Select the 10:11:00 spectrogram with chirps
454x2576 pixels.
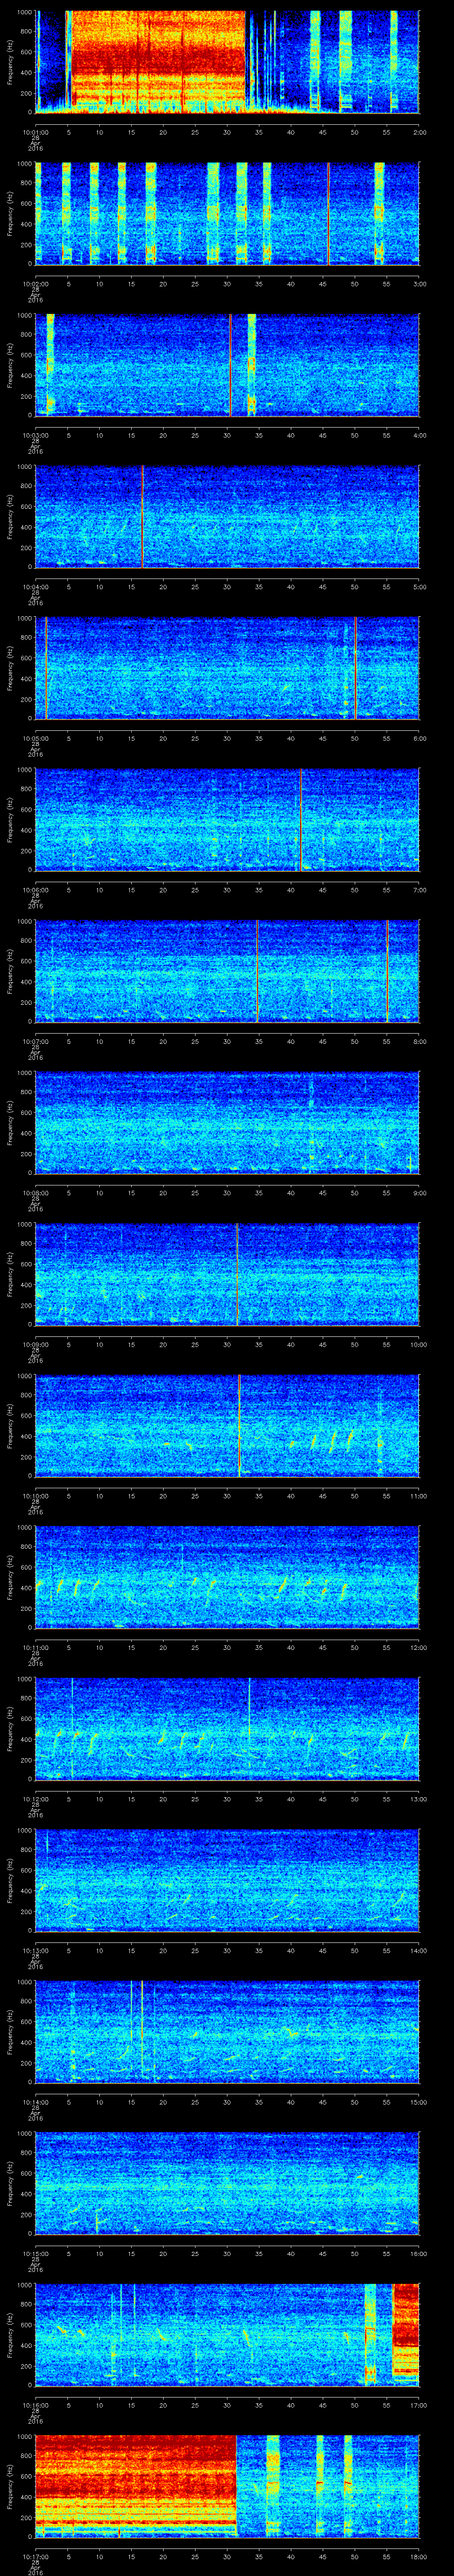tap(227, 1578)
